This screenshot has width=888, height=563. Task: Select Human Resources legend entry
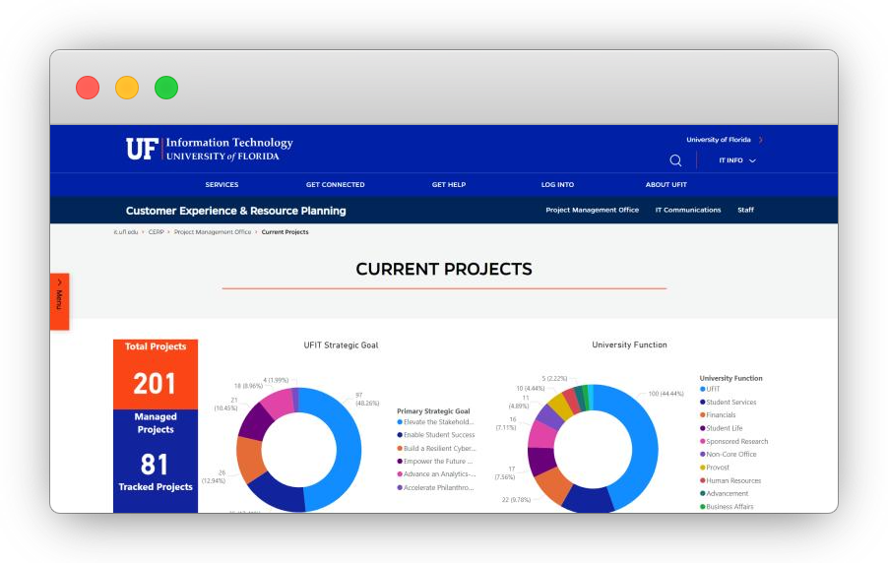pyautogui.click(x=730, y=480)
